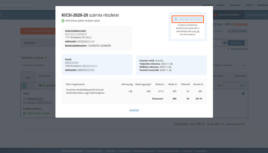Click the Részletek link next to 53%
Screen dimensions: 268x153
coord(240,24)
